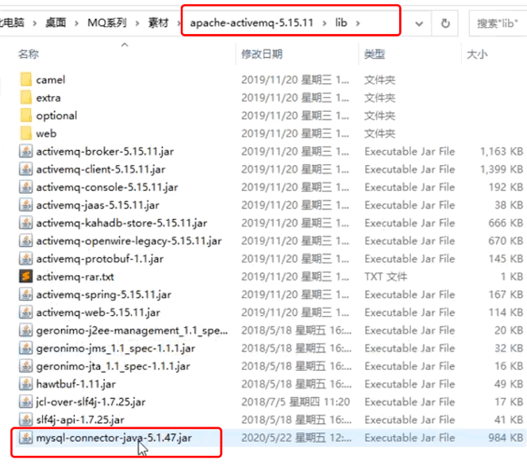Select the camel folder name

point(51,80)
